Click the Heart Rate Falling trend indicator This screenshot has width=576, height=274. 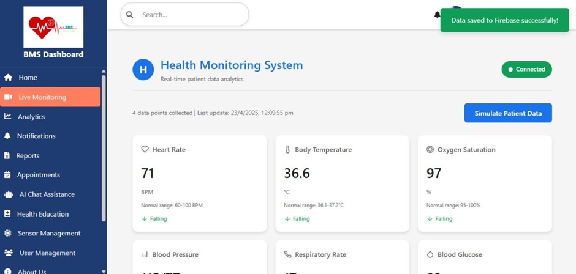tap(154, 218)
